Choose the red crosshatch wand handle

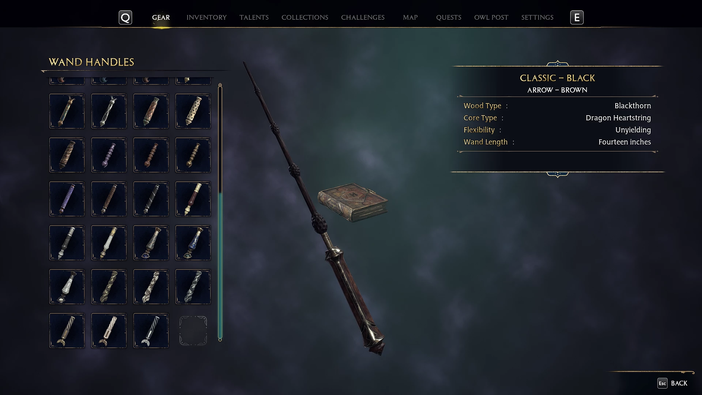[151, 111]
